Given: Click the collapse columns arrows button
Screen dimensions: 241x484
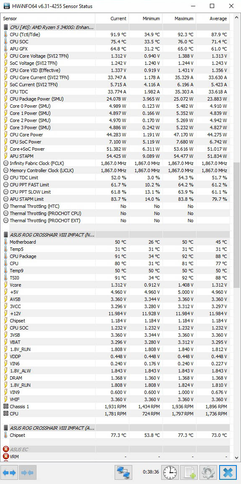Looking at the screenshot, I should [x=28, y=473].
